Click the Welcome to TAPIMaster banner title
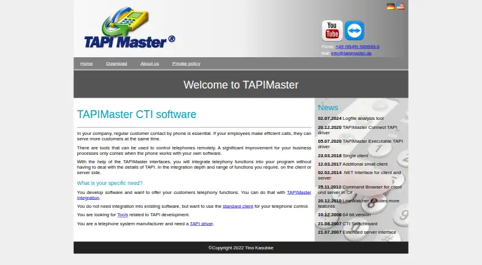The image size is (482, 265). 241,85
